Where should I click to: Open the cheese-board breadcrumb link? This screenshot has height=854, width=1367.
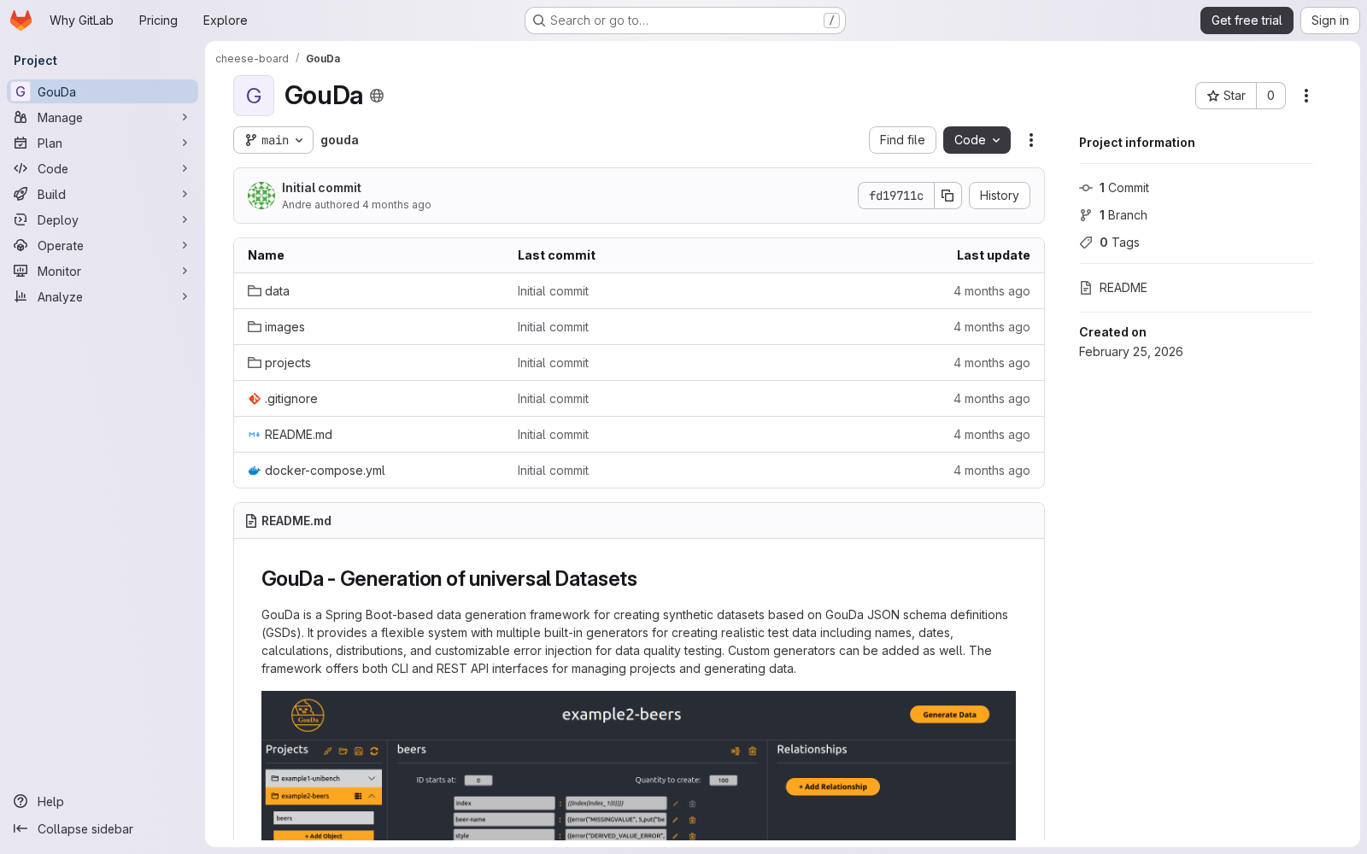pyautogui.click(x=252, y=59)
